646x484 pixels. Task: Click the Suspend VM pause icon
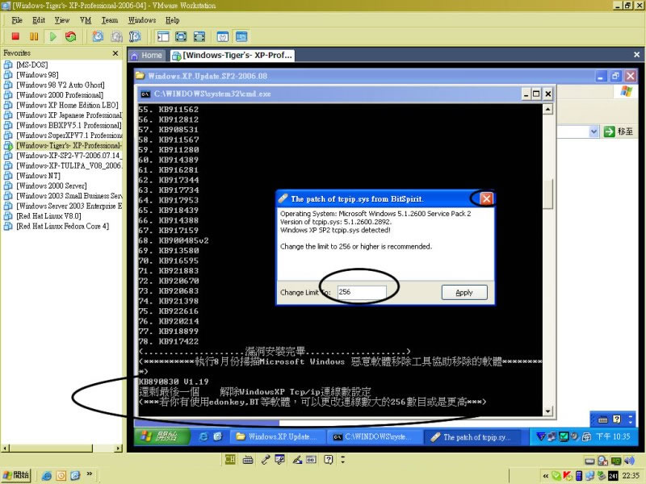(34, 36)
